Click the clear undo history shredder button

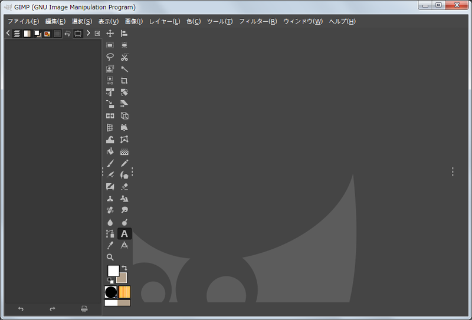coord(84,309)
